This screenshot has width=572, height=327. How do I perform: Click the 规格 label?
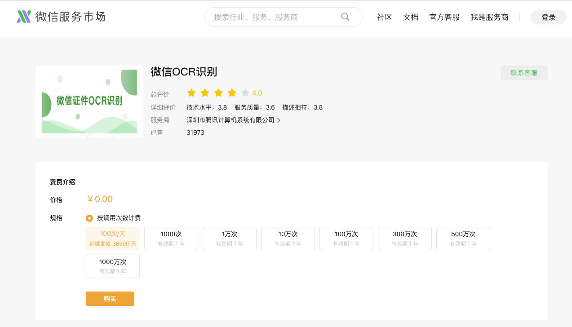click(x=56, y=218)
